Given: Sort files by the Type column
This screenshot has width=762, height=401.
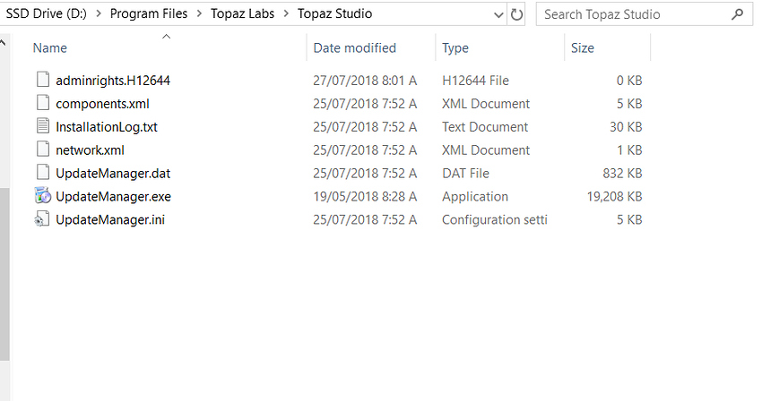Looking at the screenshot, I should click(x=455, y=47).
